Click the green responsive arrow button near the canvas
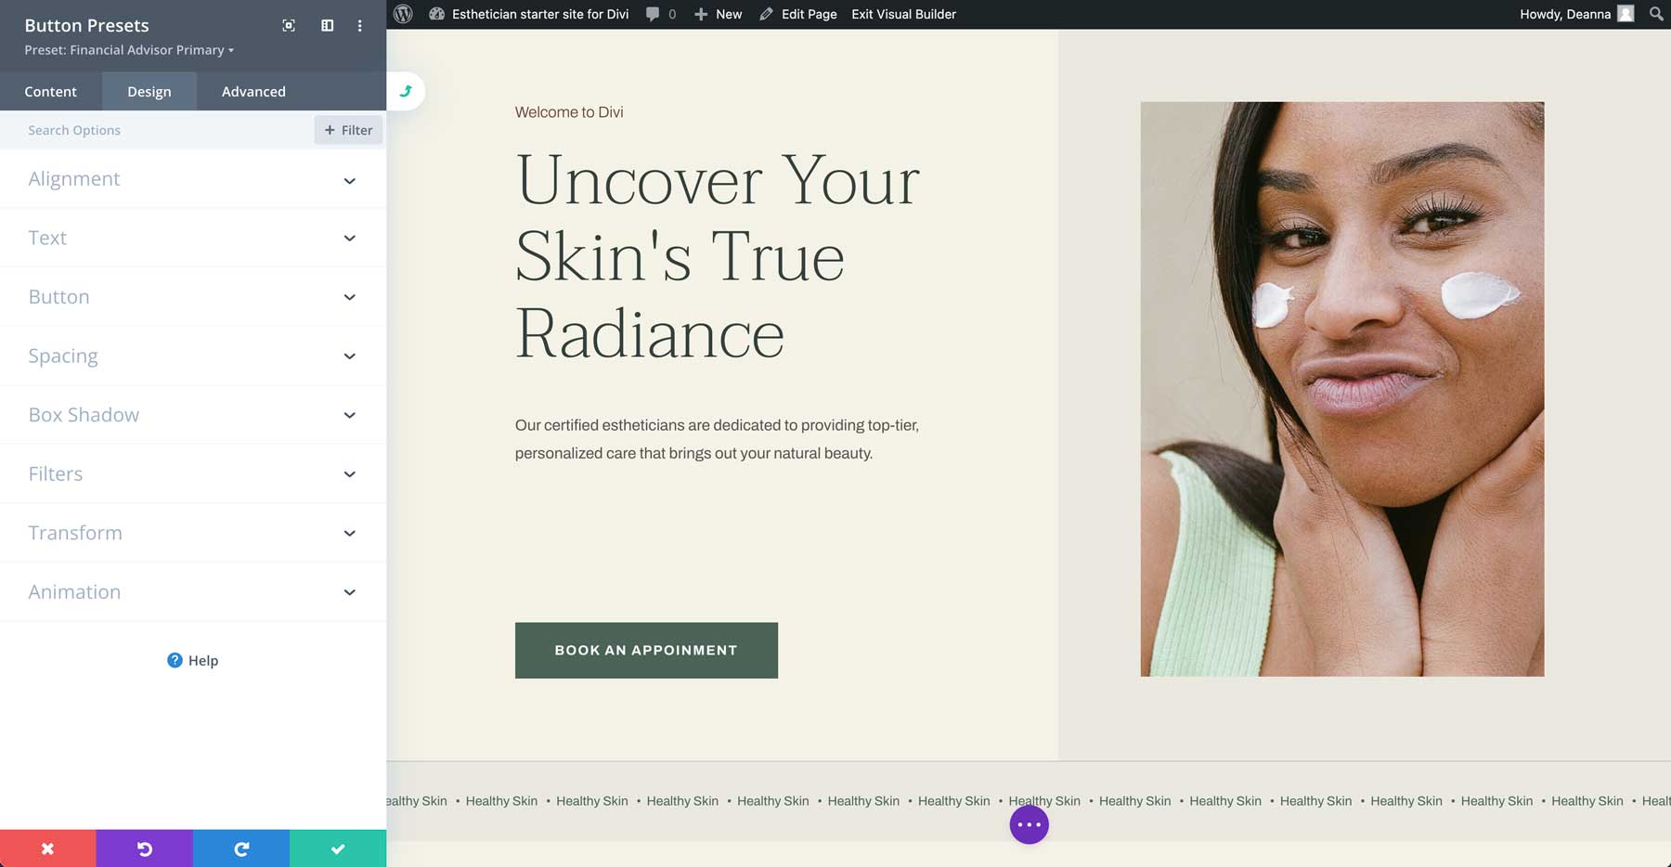The image size is (1671, 867). [x=406, y=91]
